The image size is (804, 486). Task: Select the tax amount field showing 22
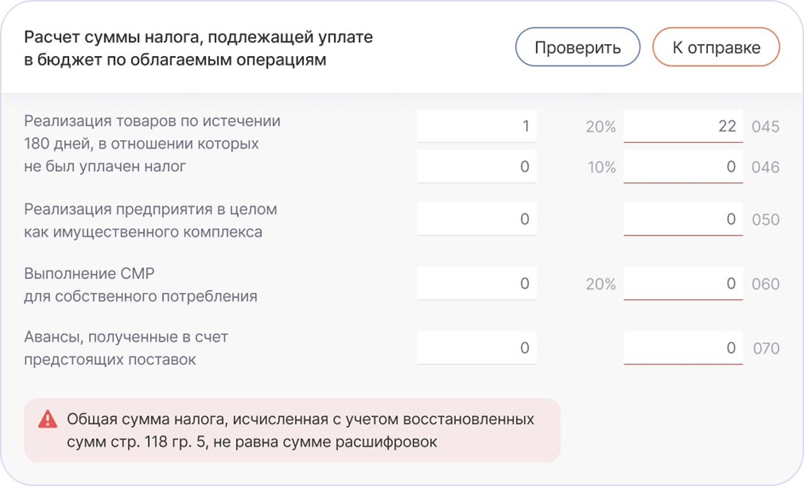pos(683,126)
